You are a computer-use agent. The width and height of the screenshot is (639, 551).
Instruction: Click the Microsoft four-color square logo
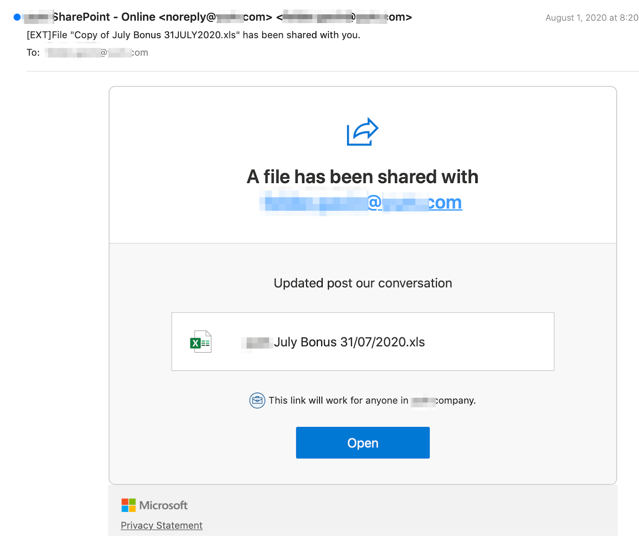pos(129,505)
